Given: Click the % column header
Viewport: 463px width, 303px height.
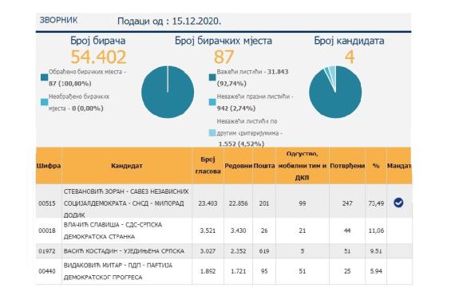Looking at the screenshot, I should pyautogui.click(x=376, y=166).
